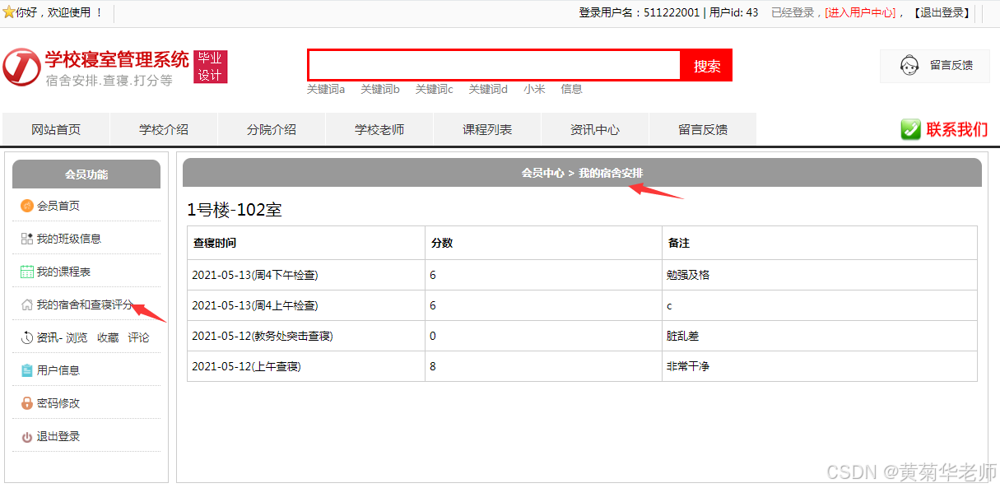
Task: Switch to the 课程列表 tab
Action: [486, 129]
